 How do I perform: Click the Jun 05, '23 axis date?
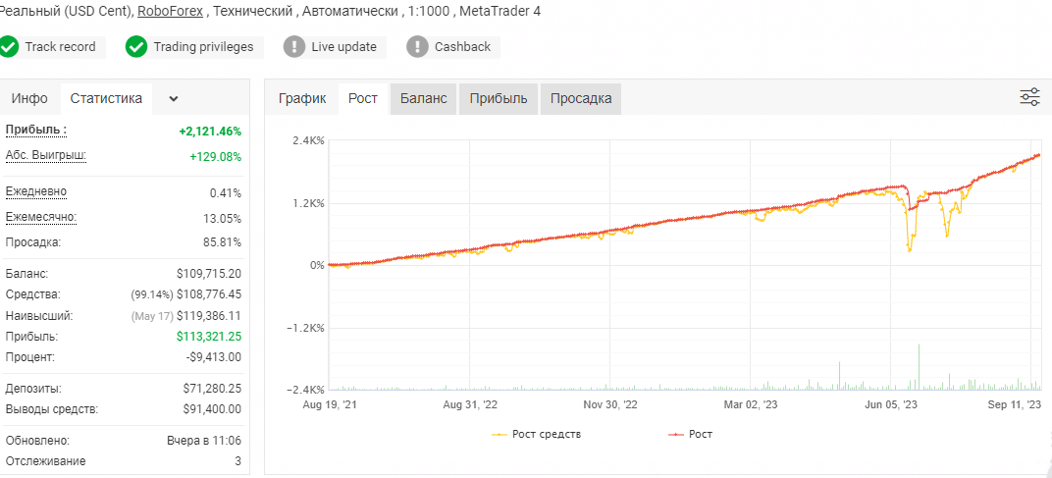click(x=891, y=404)
